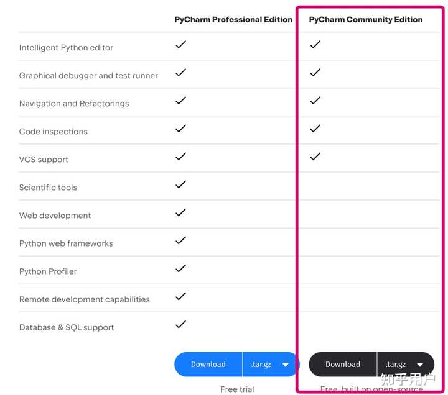The height and width of the screenshot is (395, 448).
Task: Click Community checkmark for Intelligent Python editor
Action: pos(315,45)
